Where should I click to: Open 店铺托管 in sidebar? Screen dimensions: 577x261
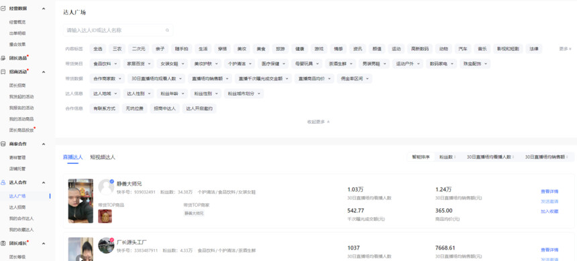point(17,169)
